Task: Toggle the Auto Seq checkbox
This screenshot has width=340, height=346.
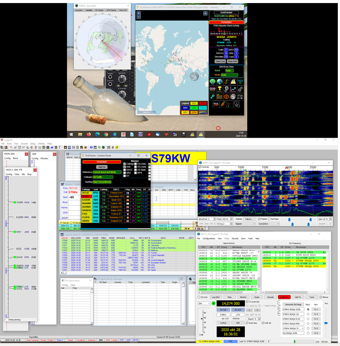Action: point(247,323)
